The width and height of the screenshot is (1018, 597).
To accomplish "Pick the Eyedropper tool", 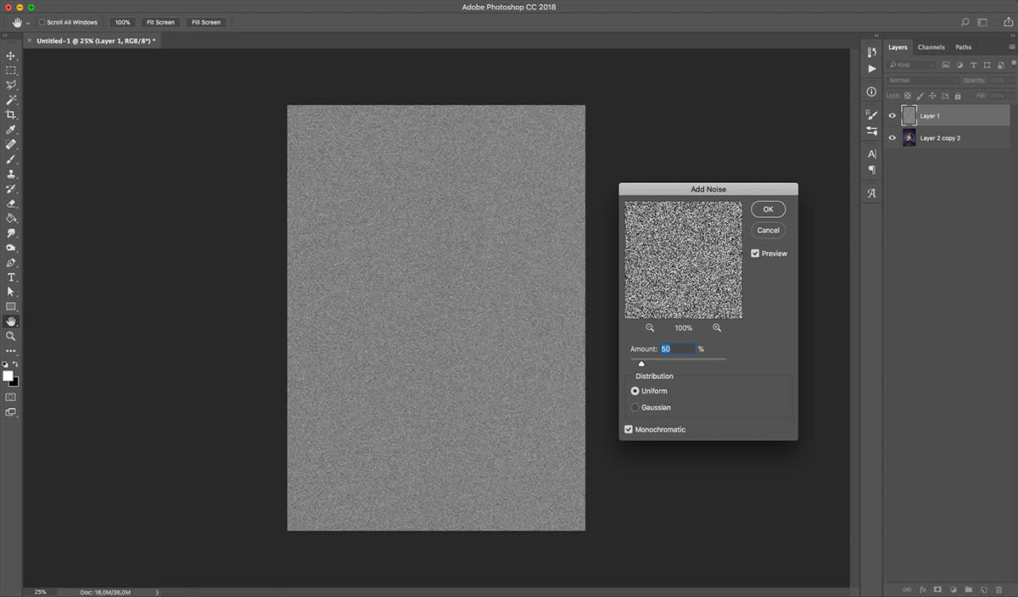I will click(x=11, y=130).
